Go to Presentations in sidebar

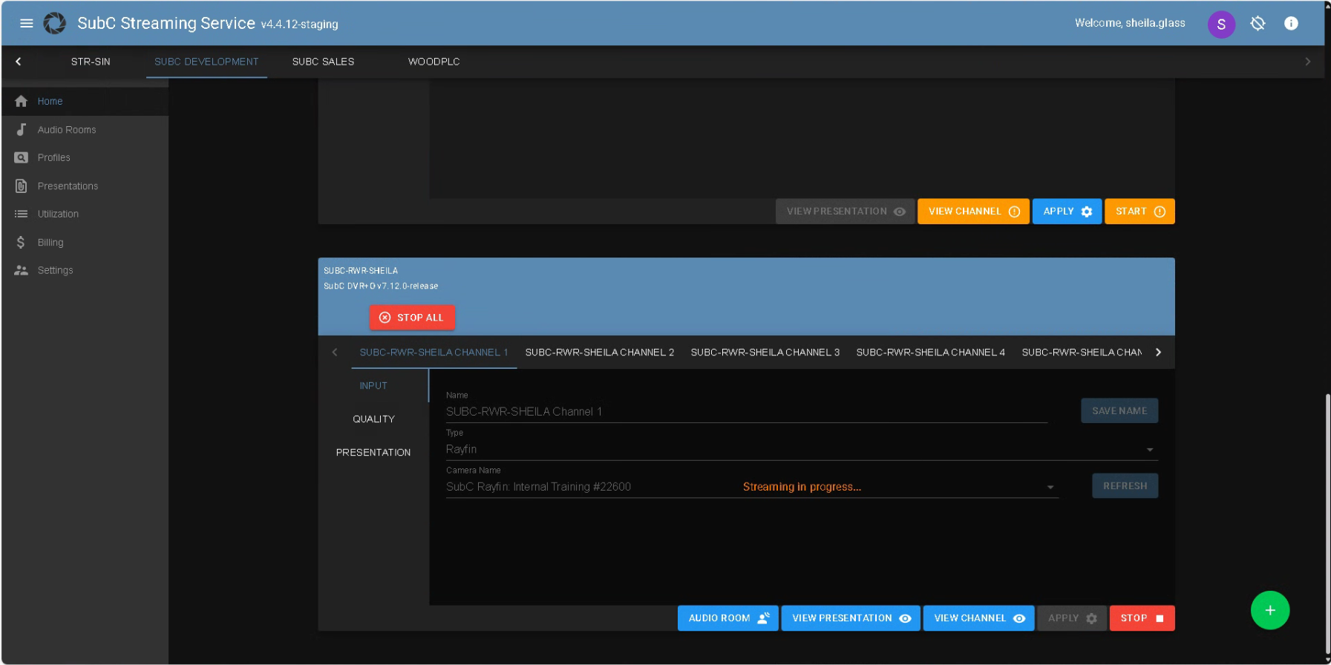pyautogui.click(x=68, y=186)
